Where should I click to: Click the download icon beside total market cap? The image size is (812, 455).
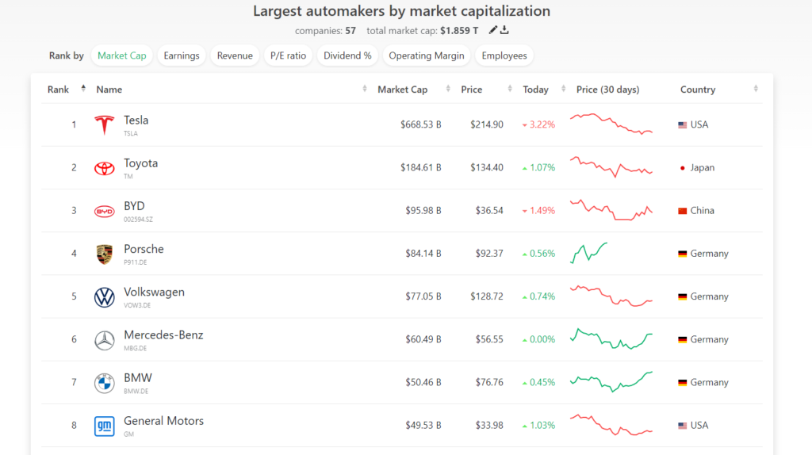(x=505, y=30)
